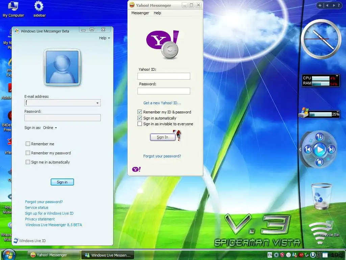This screenshot has width=346, height=260.
Task: Open sidebar help question mark icon
Action: 339,5
